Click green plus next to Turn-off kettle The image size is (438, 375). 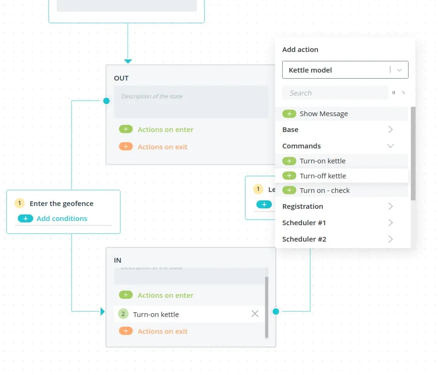[289, 176]
